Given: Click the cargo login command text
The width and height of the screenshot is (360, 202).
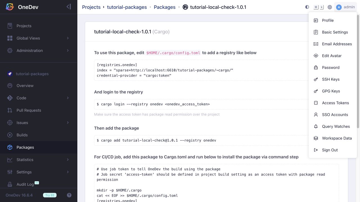Looking at the screenshot, I should (x=153, y=104).
